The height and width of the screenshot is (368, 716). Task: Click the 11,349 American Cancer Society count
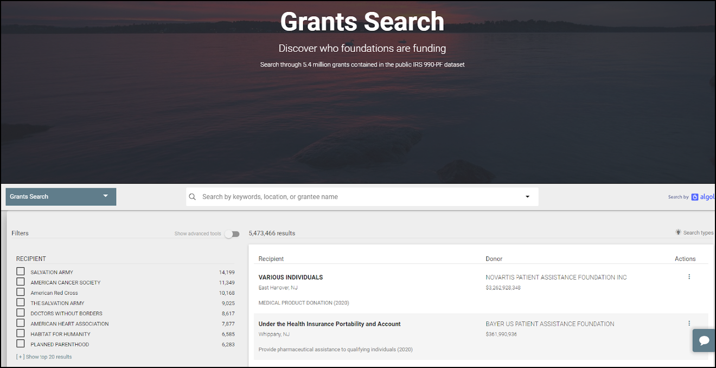227,282
